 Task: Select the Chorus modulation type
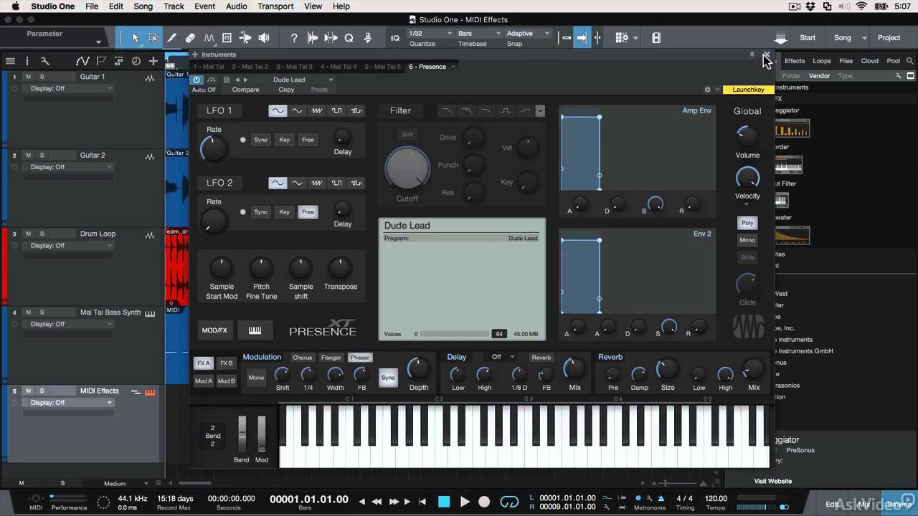point(303,358)
